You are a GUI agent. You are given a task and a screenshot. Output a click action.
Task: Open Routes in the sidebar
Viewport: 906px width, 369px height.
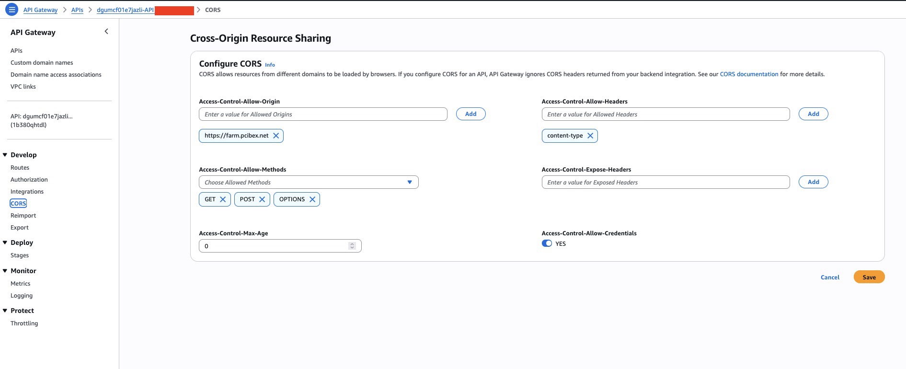[x=20, y=168]
